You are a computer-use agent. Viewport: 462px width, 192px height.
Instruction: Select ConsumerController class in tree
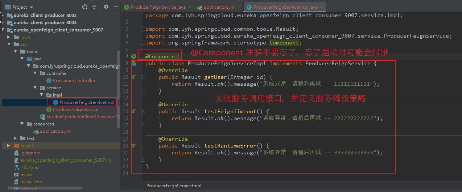point(74,81)
